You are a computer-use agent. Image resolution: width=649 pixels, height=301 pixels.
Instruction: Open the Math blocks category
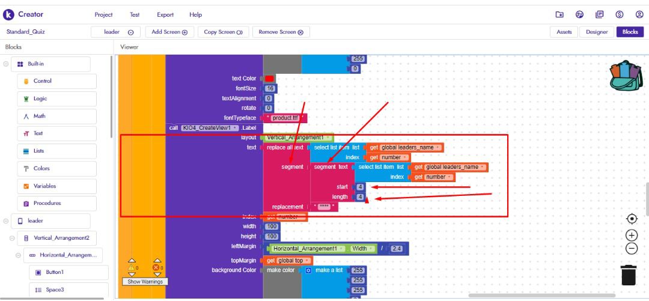[x=56, y=116]
